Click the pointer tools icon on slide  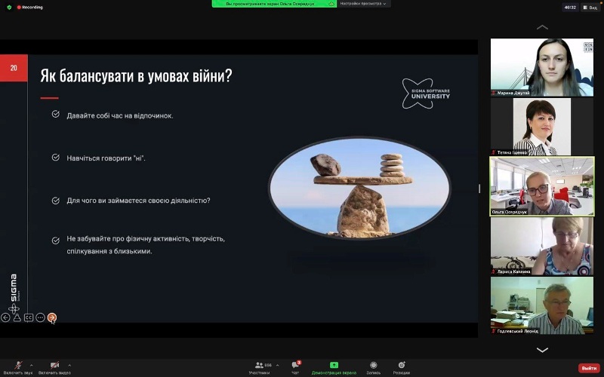point(17,317)
